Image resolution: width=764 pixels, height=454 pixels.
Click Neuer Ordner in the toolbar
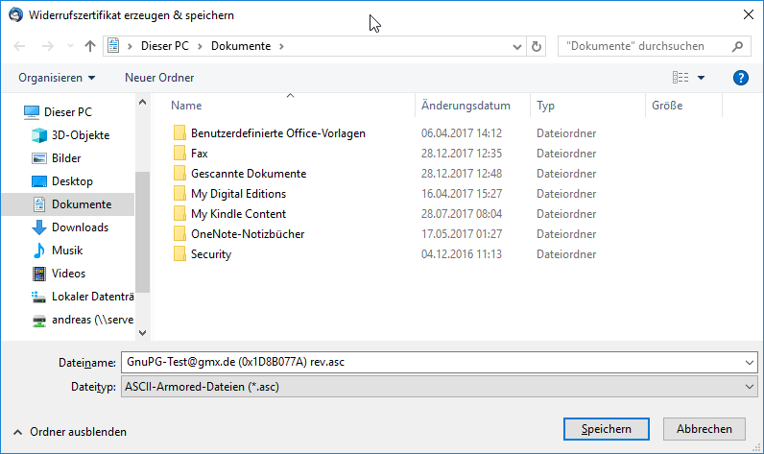coord(159,78)
